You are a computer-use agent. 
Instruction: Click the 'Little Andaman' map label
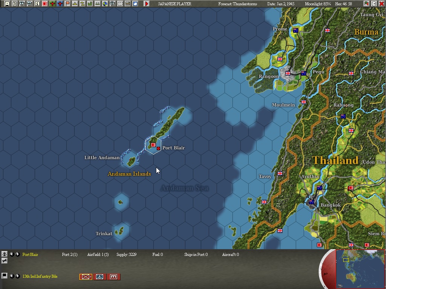[102, 158]
